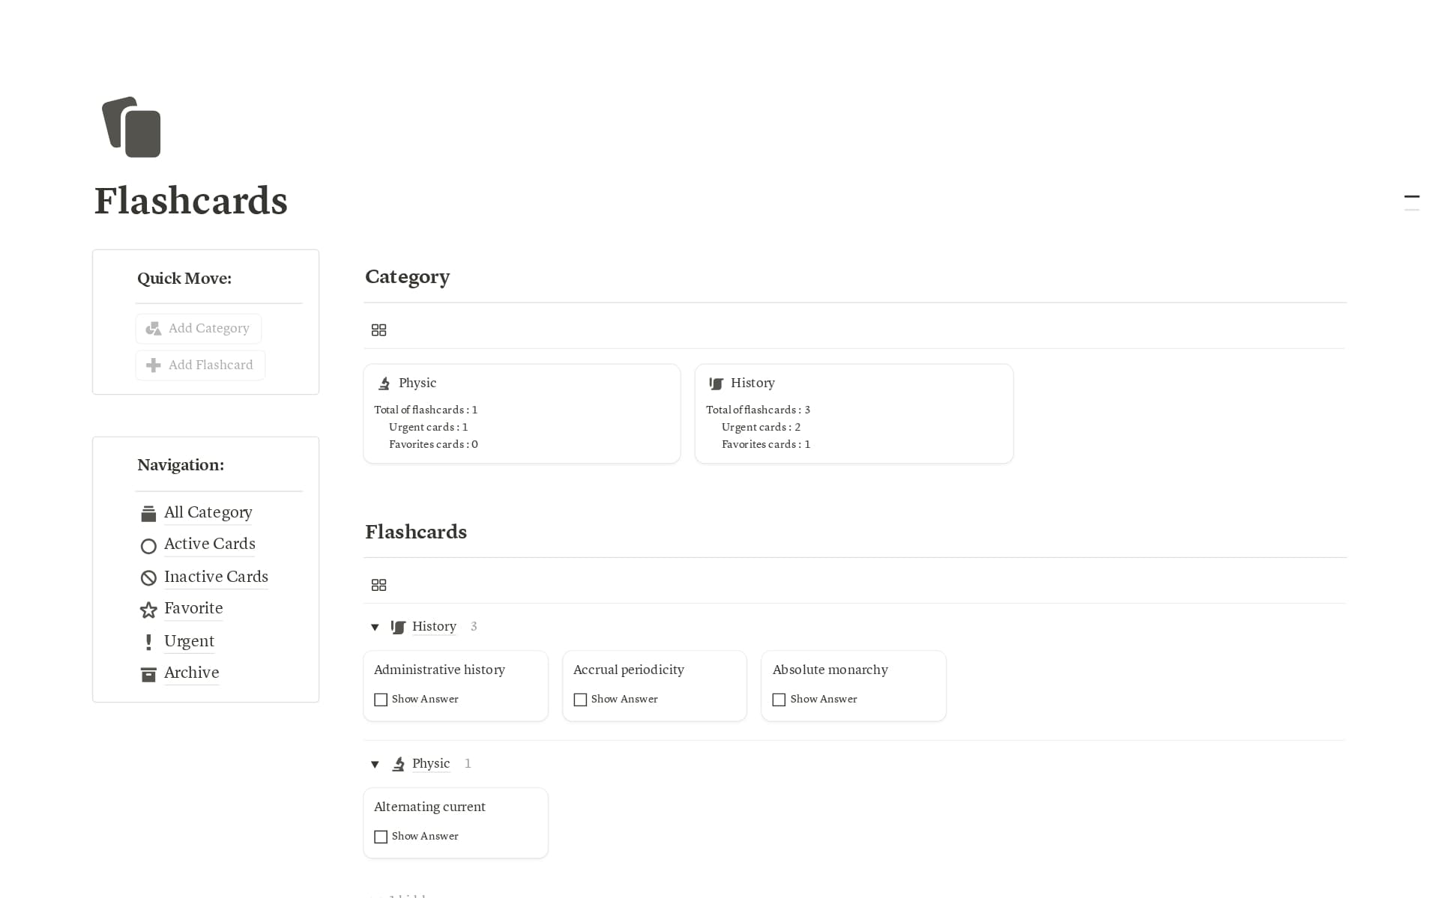Select the Archive box icon in navigation
Viewport: 1439px width, 898px height.
(148, 674)
